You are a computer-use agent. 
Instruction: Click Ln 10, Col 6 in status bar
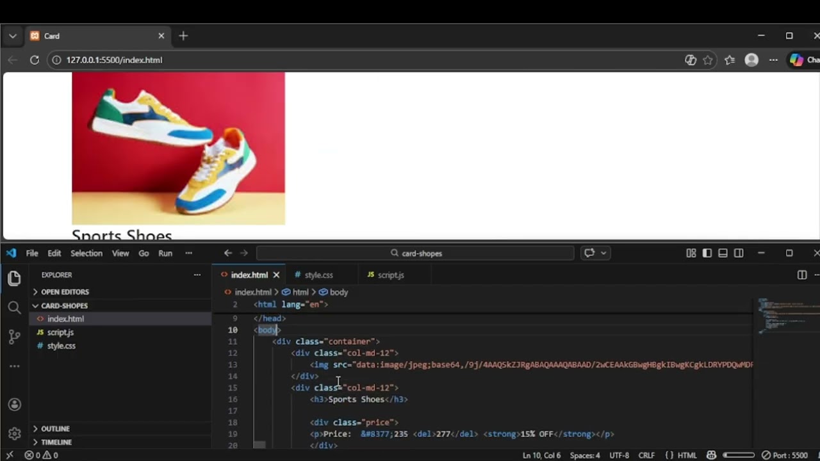(x=541, y=455)
